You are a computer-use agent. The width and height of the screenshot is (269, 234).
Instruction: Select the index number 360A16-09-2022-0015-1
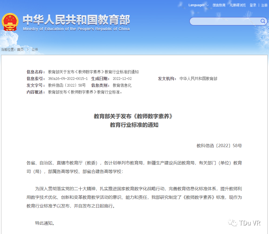[x=68, y=79]
